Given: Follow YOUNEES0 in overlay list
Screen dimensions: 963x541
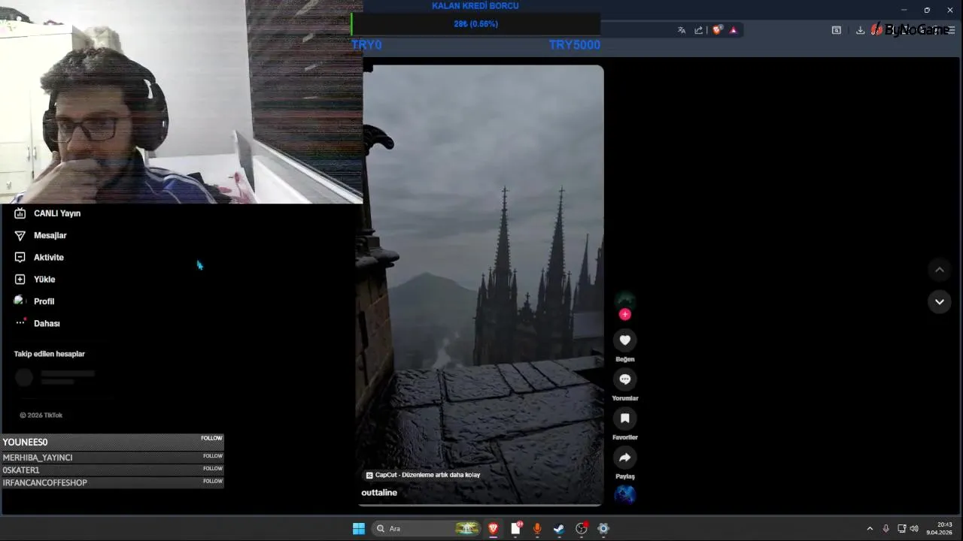Looking at the screenshot, I should coord(211,438).
